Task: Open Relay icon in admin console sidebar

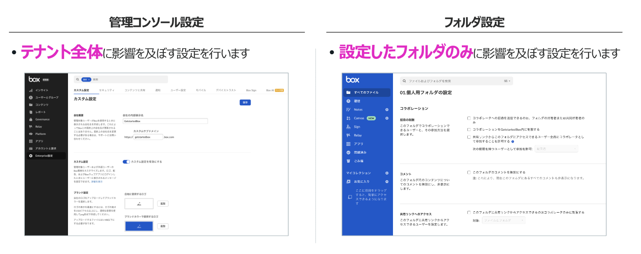Action: [31, 127]
